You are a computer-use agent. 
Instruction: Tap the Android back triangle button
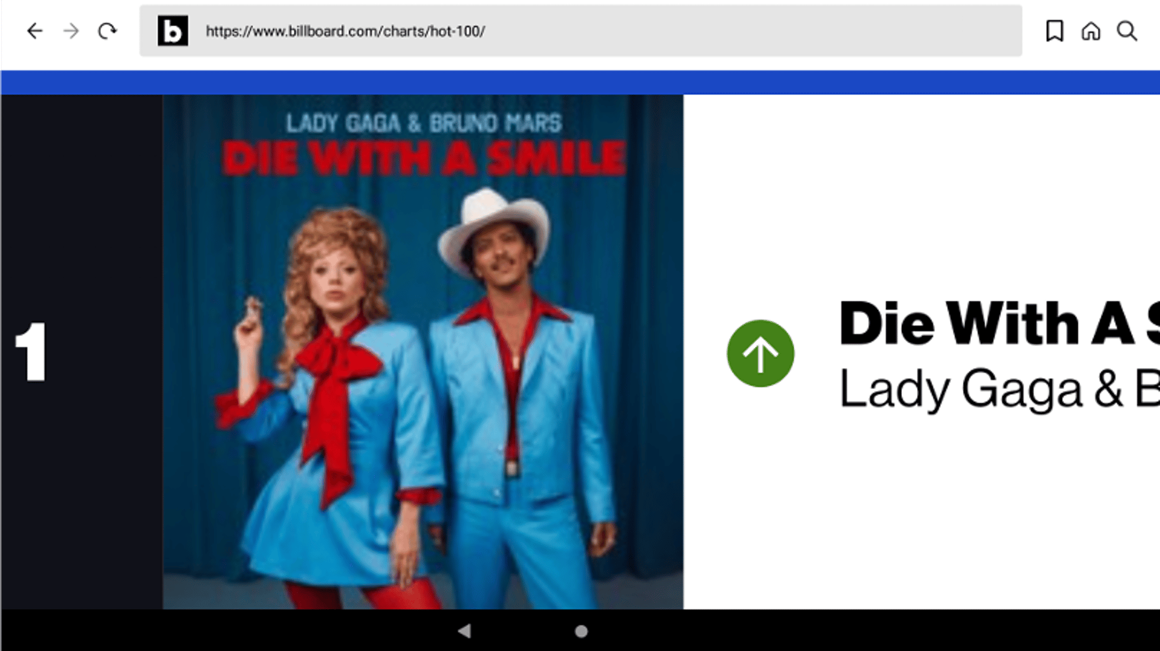465,631
